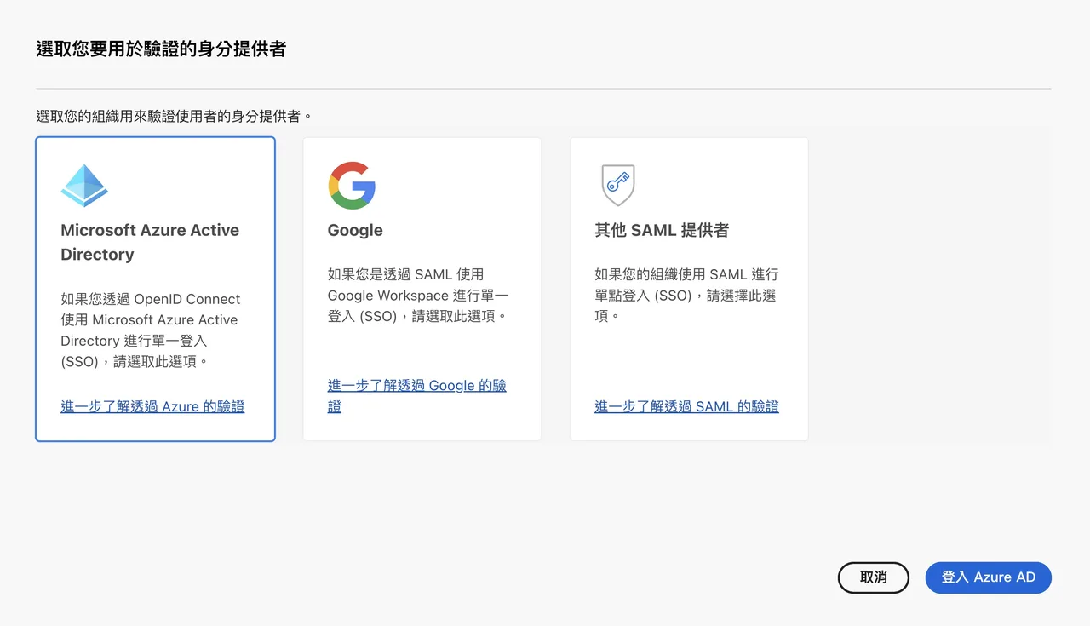The width and height of the screenshot is (1090, 626).
Task: Click the Google Workspace SSO description text
Action: coord(418,295)
